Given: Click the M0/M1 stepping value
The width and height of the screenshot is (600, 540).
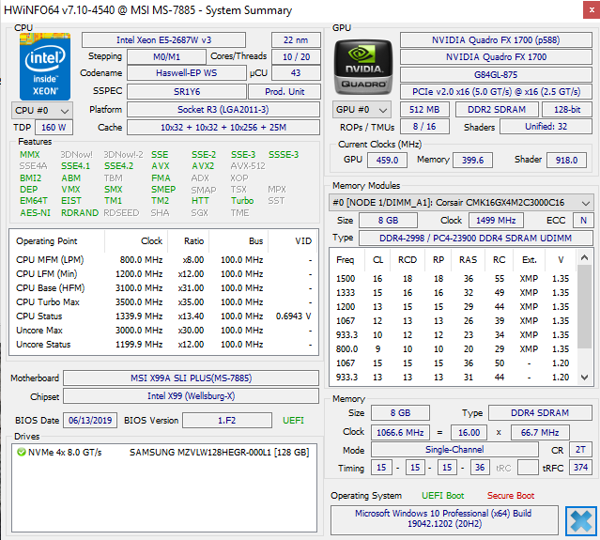Looking at the screenshot, I should [x=166, y=56].
